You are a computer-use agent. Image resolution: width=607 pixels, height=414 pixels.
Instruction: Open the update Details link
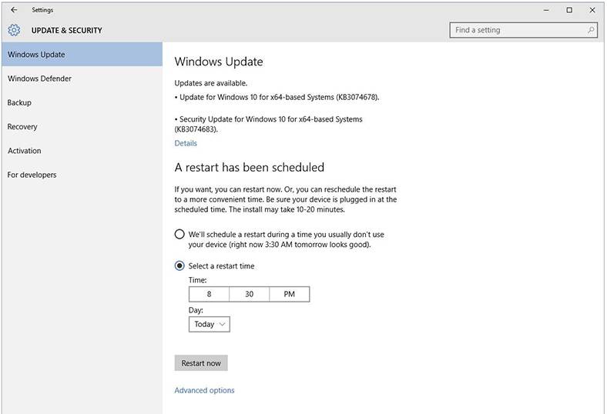186,143
